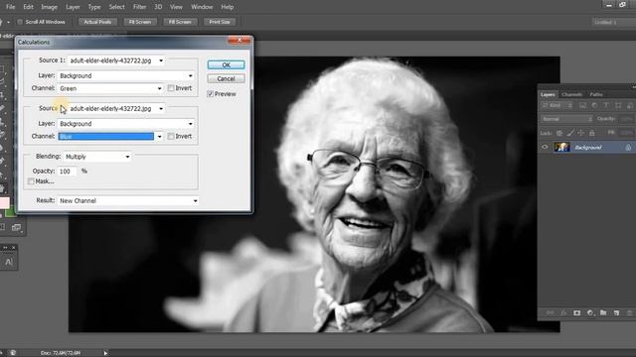Filter layers by shape layers icon
This screenshot has height=357, width=636.
pos(618,106)
